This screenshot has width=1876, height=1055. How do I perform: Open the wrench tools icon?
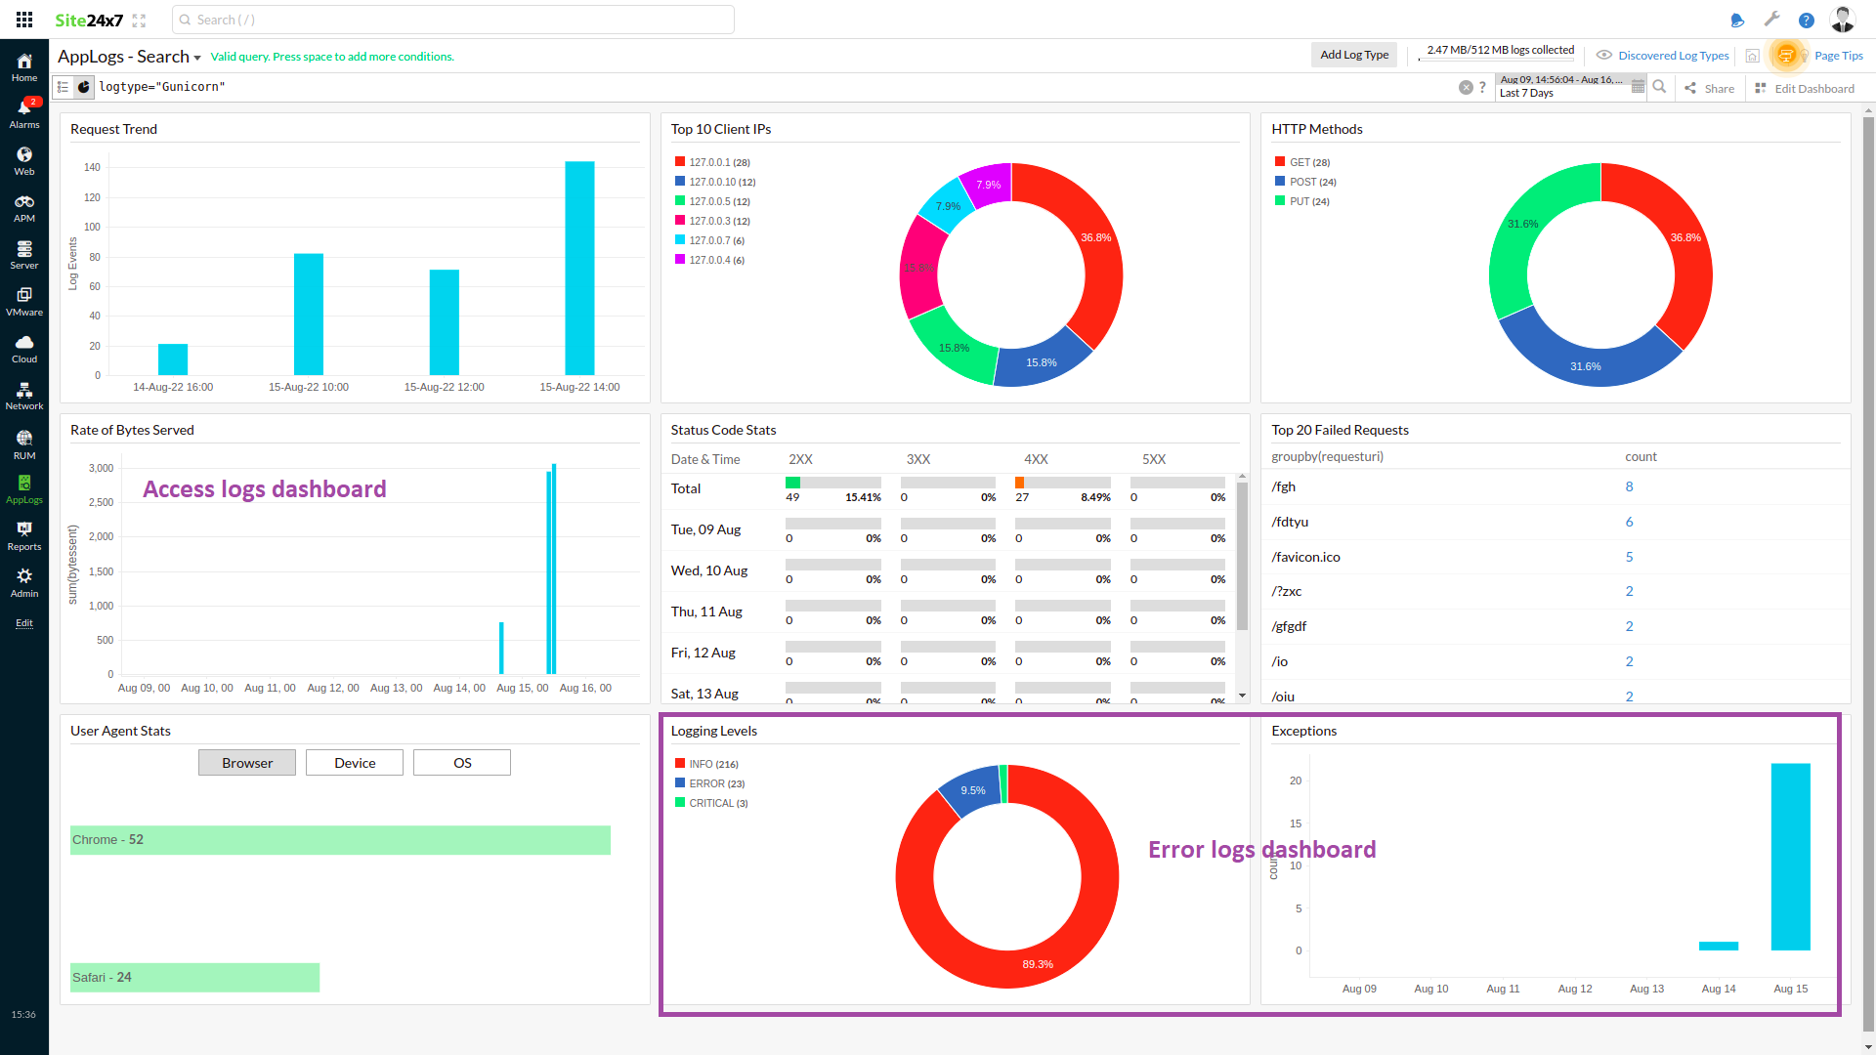tap(1771, 20)
